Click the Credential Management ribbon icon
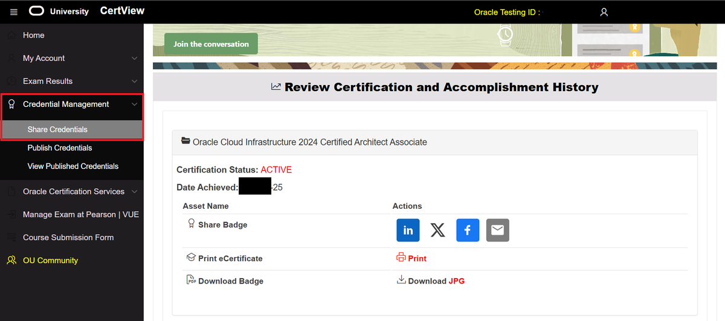725x321 pixels. 11,104
